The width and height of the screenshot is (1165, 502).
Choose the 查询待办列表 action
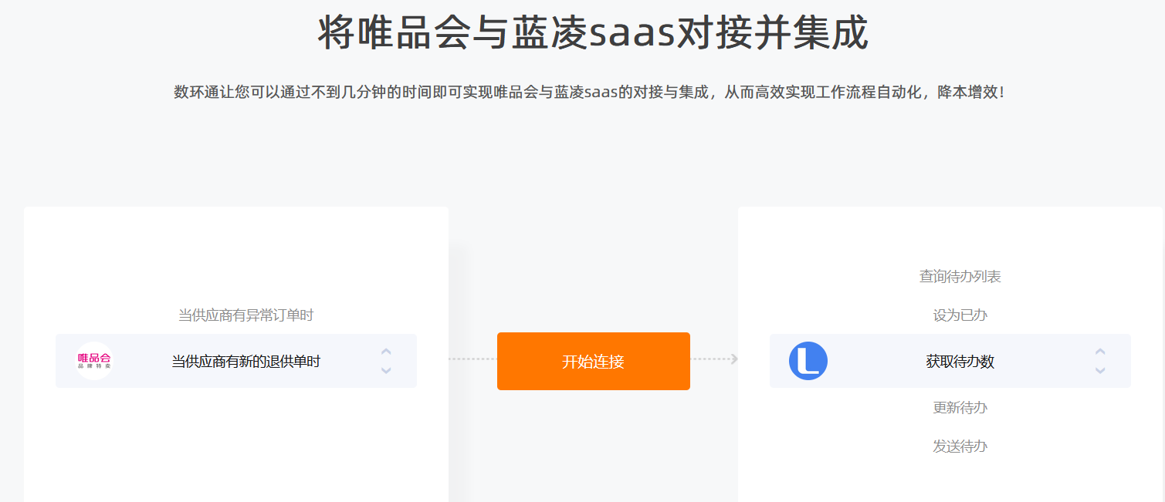pos(960,276)
